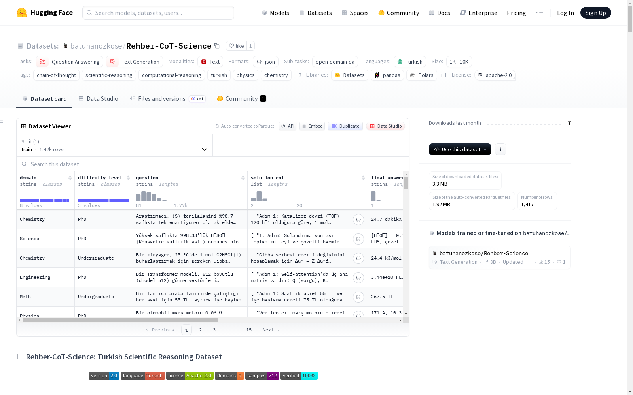Expand the Math row solution_cot cell
The width and height of the screenshot is (633, 395).
[358, 297]
